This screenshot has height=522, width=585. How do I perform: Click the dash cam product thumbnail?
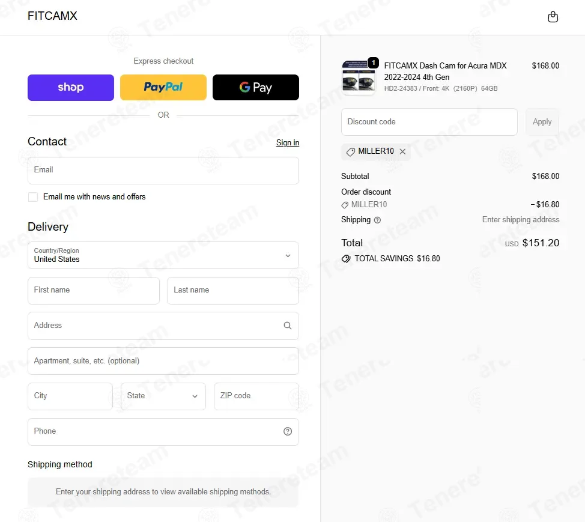pos(359,77)
